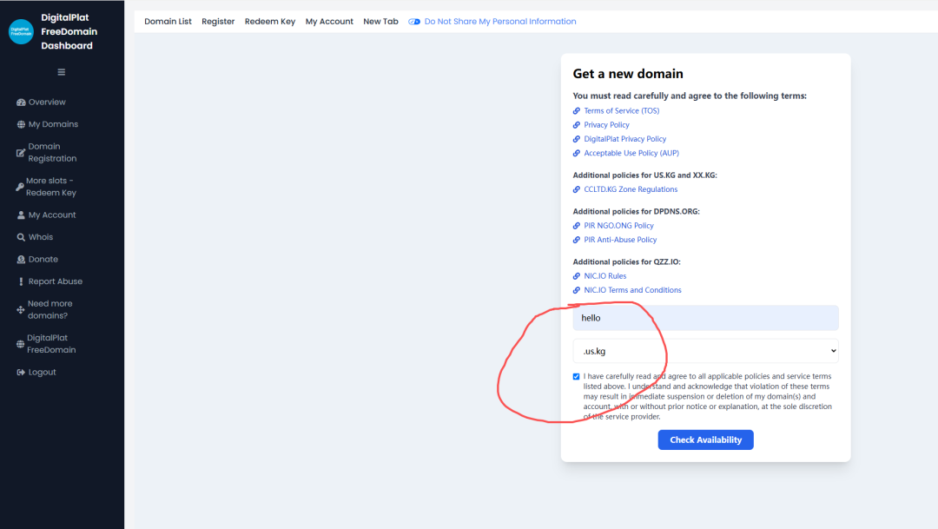Viewport: 938px width, 529px height.
Task: Open the Redeem Key top menu item
Action: 270,22
